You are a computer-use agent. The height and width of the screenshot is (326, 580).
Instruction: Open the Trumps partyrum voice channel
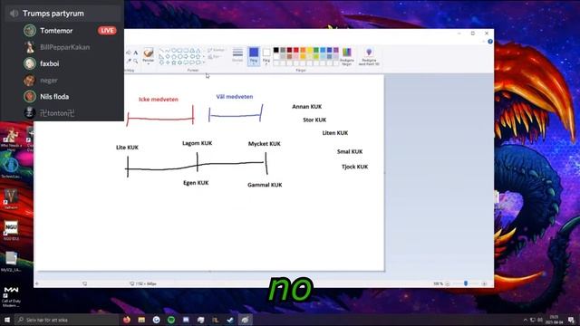(63, 14)
